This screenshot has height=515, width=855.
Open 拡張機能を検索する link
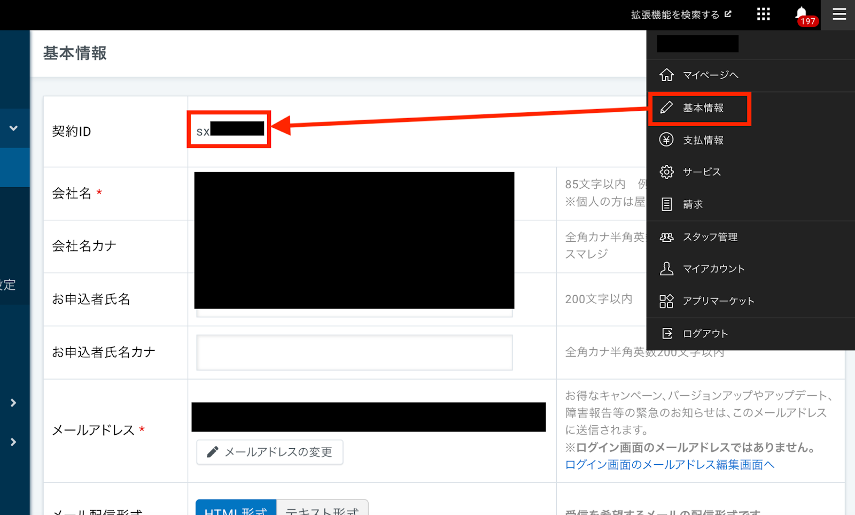(681, 14)
